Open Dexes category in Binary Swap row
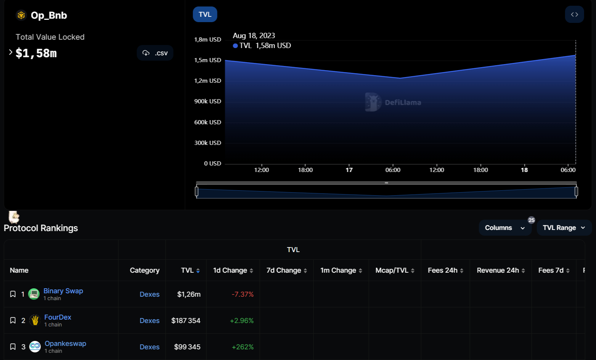The height and width of the screenshot is (360, 596). coord(149,294)
